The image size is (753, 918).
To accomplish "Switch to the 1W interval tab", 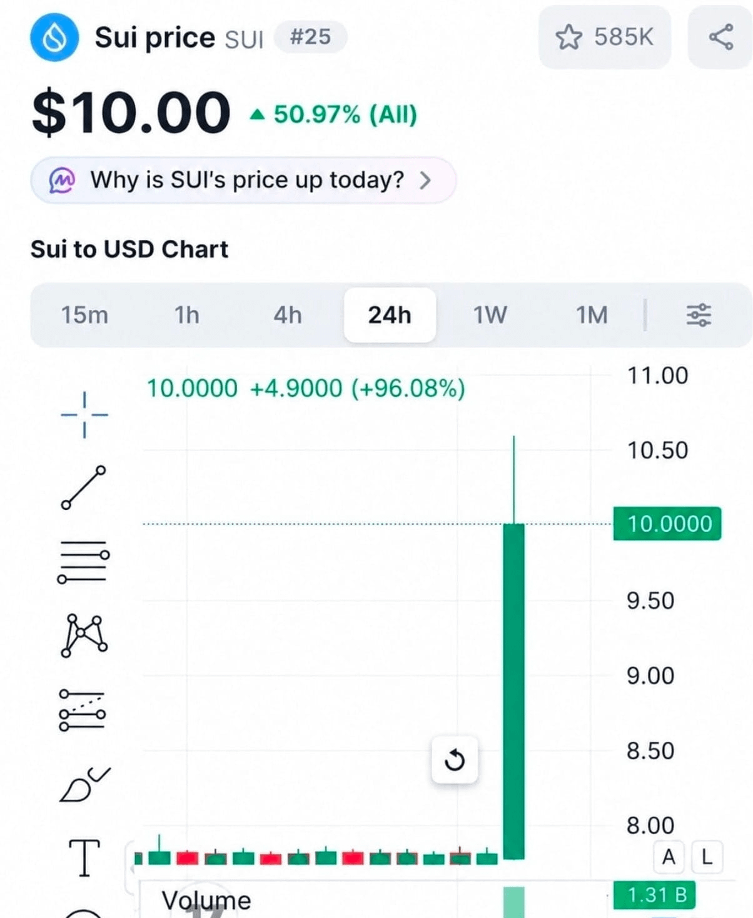I will [490, 315].
